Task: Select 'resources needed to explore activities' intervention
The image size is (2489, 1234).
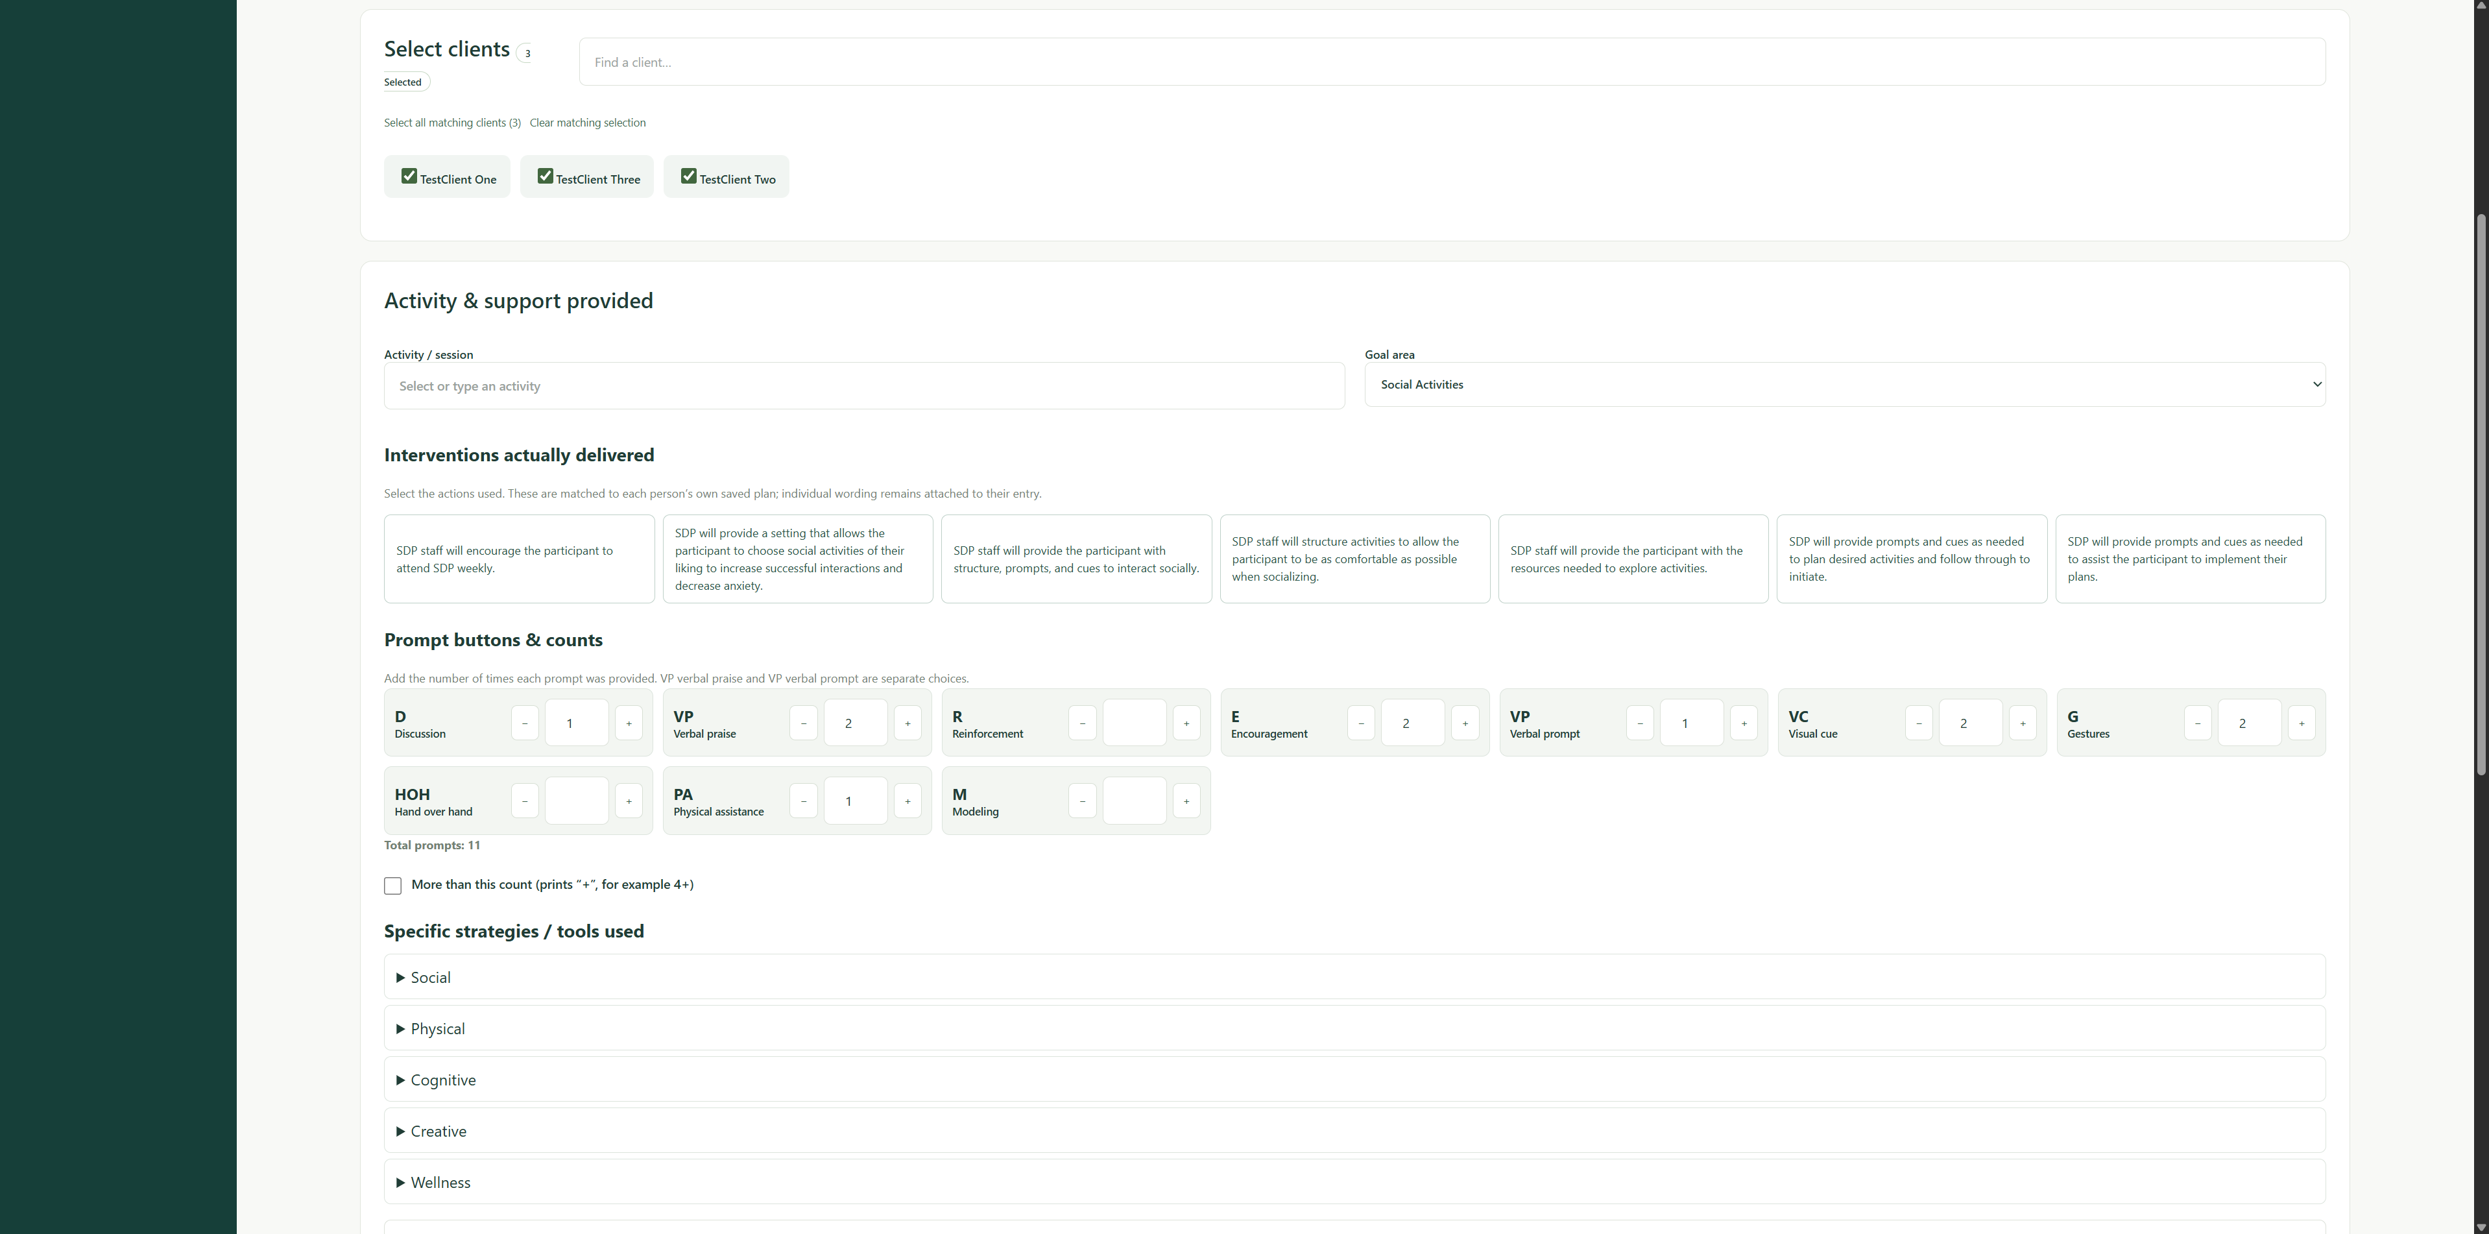Action: click(1633, 559)
